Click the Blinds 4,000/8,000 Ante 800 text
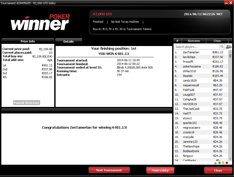This screenshot has width=234, height=177. pos(135,67)
